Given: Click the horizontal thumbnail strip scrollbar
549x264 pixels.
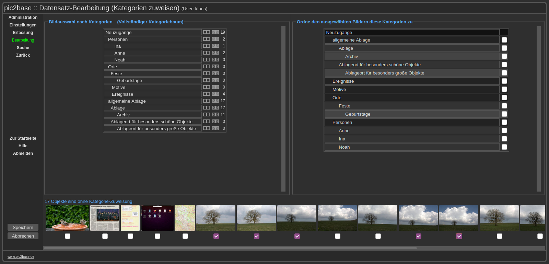Looking at the screenshot, I should [x=230, y=248].
